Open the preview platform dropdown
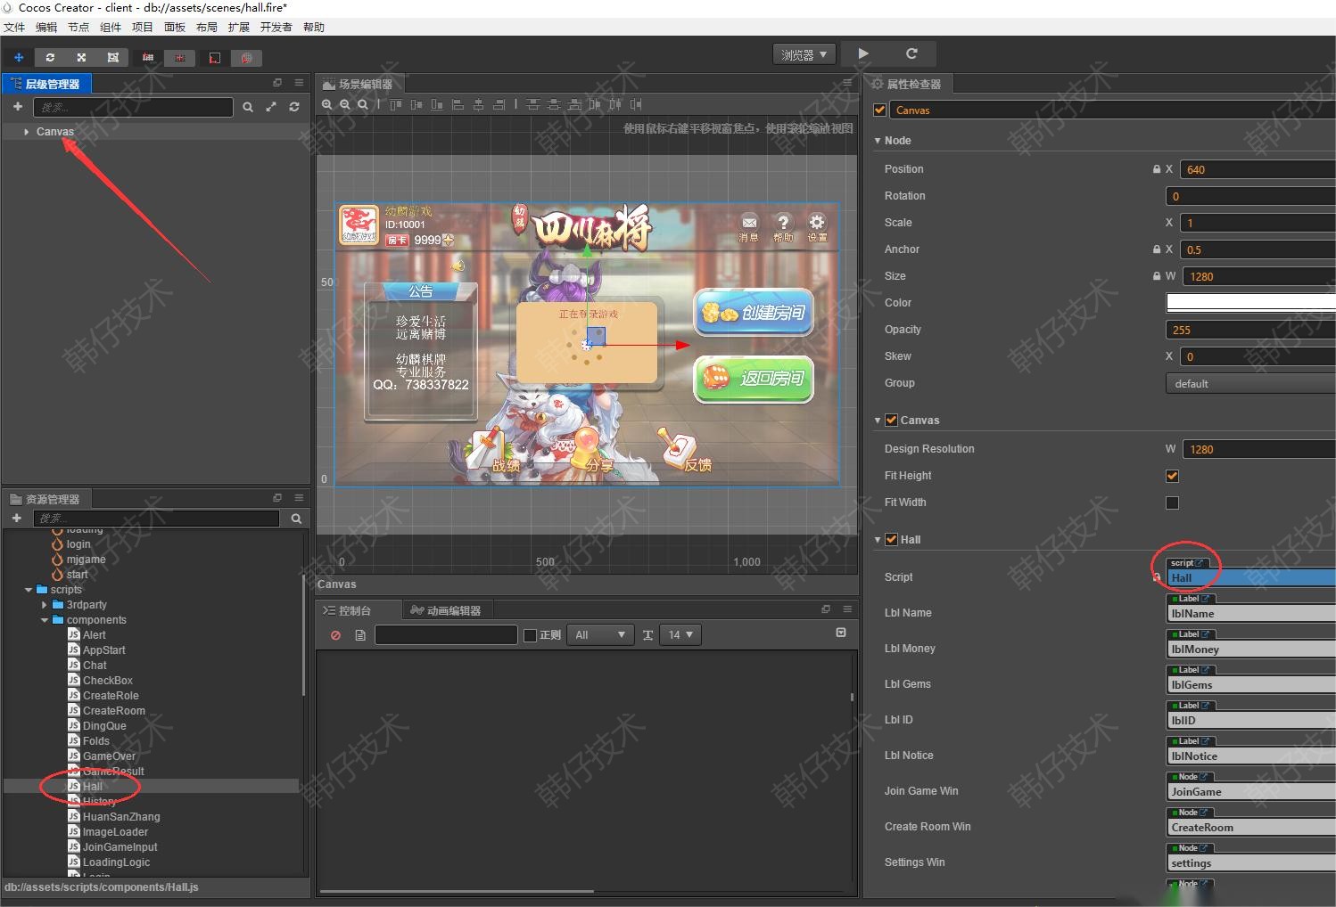The image size is (1336, 907). [804, 54]
